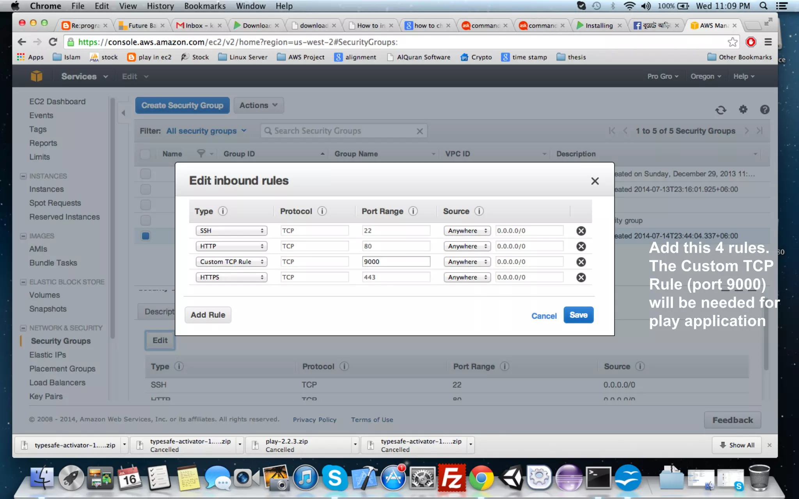Click the Add Rule button
This screenshot has height=499, width=799.
coord(208,315)
